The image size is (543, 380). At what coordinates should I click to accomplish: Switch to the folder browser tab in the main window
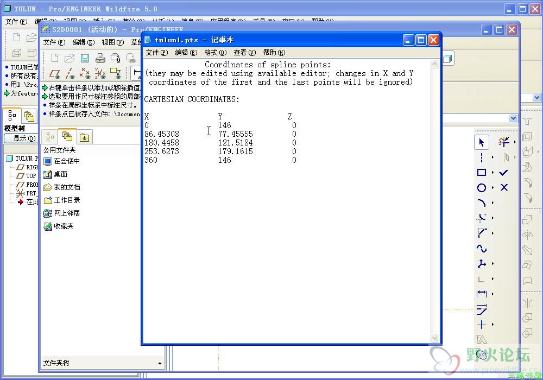tap(29, 116)
